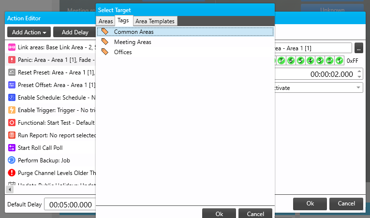This screenshot has height=218, width=370.
Task: Select the Link areas action row
Action: click(x=50, y=47)
